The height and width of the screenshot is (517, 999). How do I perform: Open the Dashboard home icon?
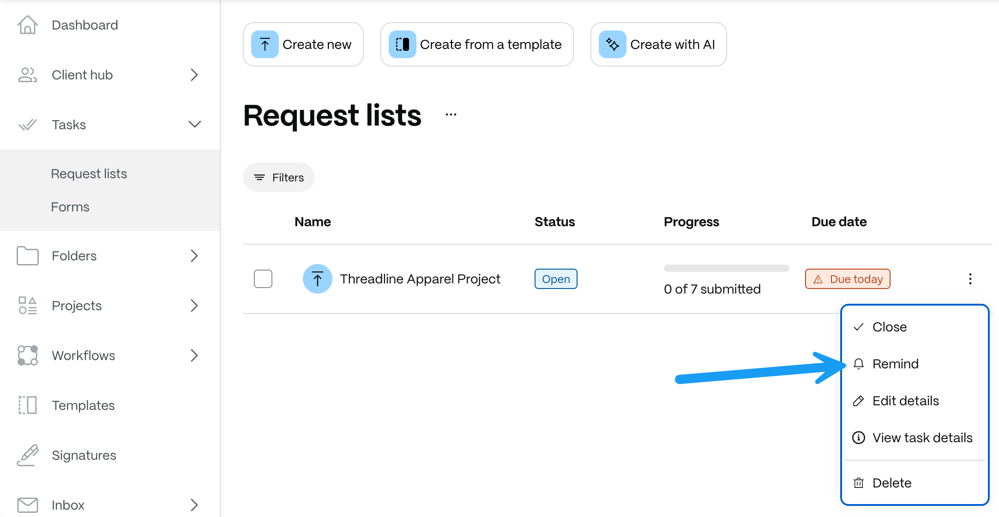coord(28,25)
